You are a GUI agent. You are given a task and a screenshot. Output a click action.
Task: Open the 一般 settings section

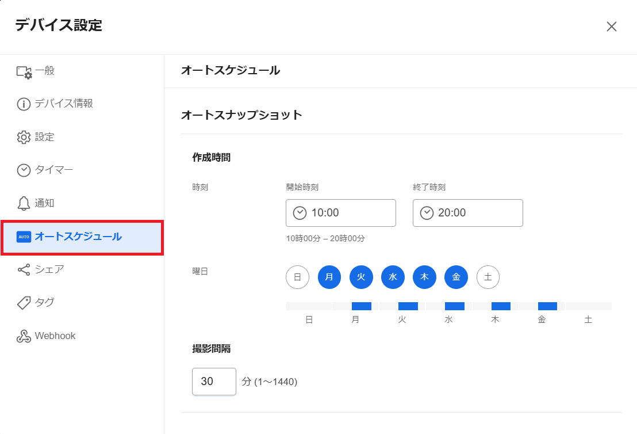tap(82, 71)
